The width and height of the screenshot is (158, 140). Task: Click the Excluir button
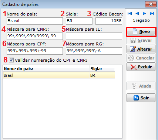coord(141,67)
